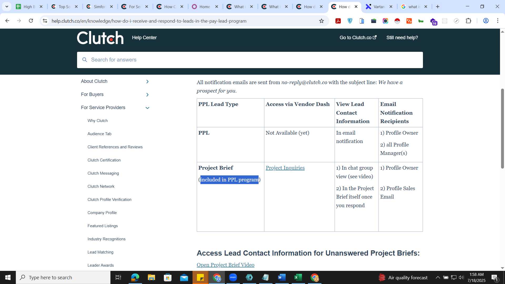Open Help Center home link
Screen dimensions: 505x284
point(144,38)
